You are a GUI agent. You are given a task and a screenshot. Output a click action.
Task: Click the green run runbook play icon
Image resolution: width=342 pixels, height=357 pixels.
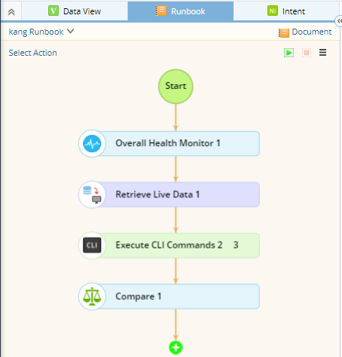289,53
